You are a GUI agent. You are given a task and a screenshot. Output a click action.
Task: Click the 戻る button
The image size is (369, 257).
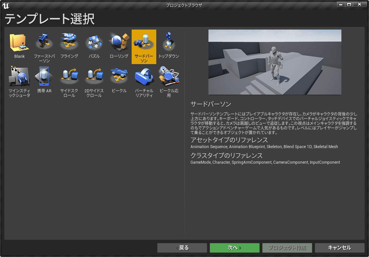[x=182, y=248]
